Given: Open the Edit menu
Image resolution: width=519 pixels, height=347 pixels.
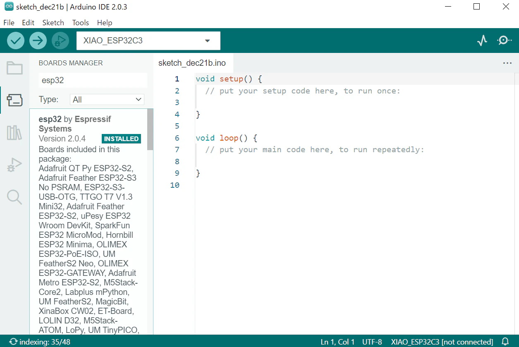Looking at the screenshot, I should point(28,23).
